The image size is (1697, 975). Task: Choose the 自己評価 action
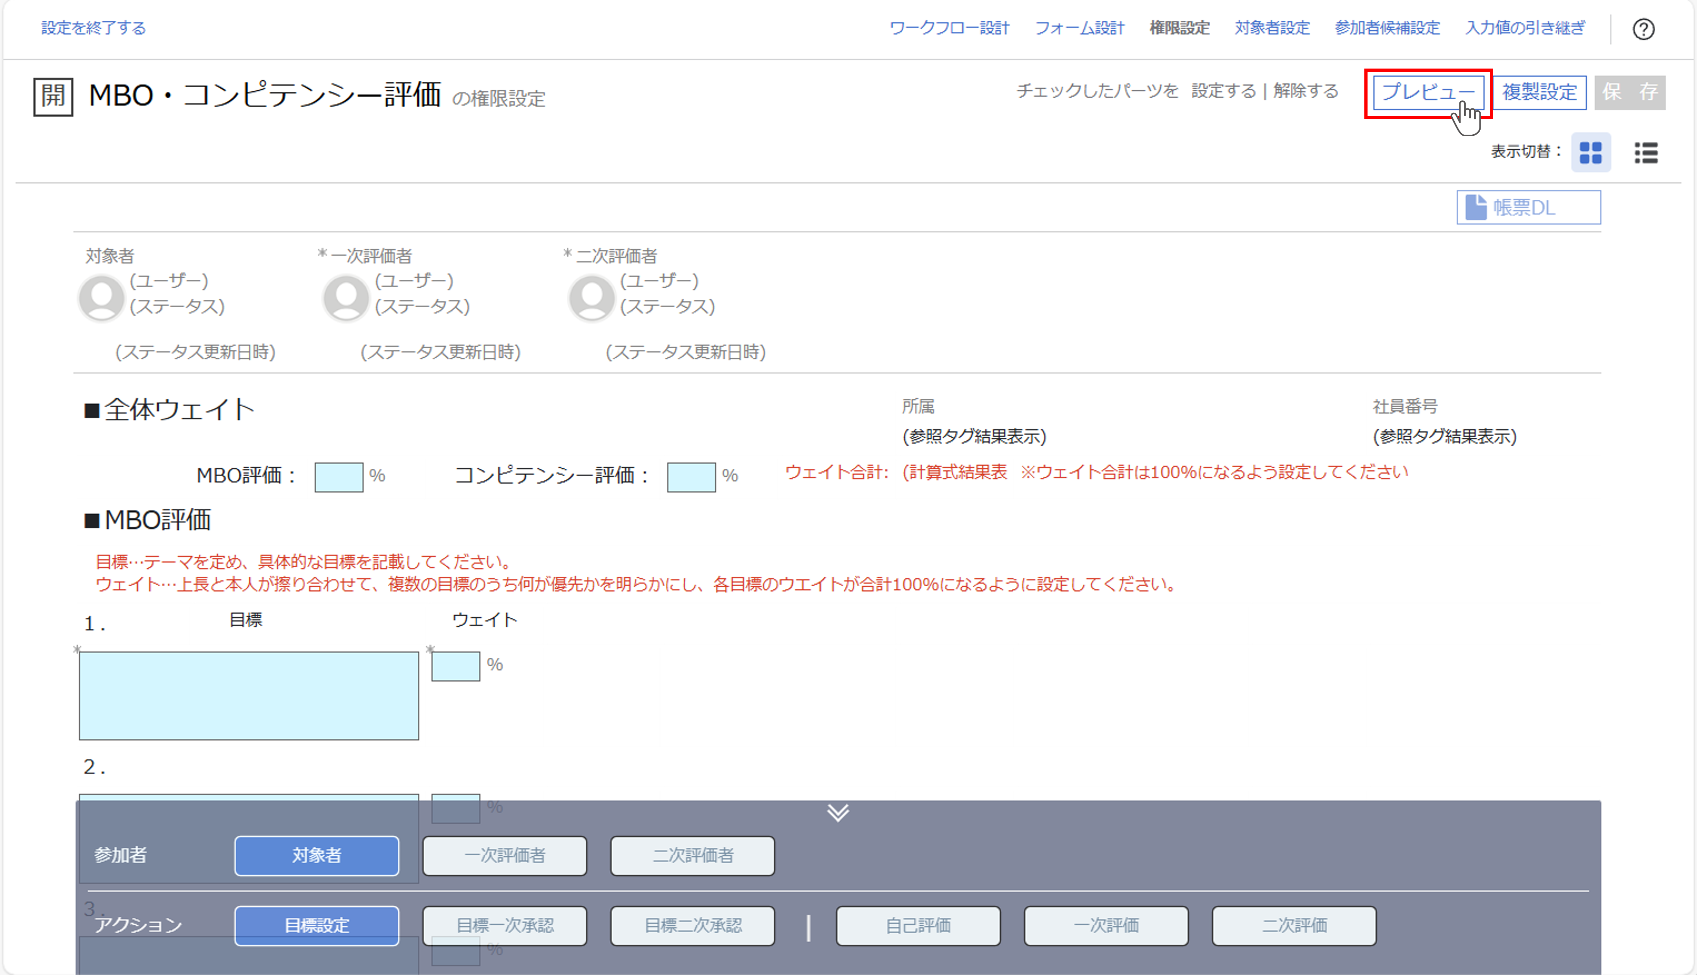point(917,925)
